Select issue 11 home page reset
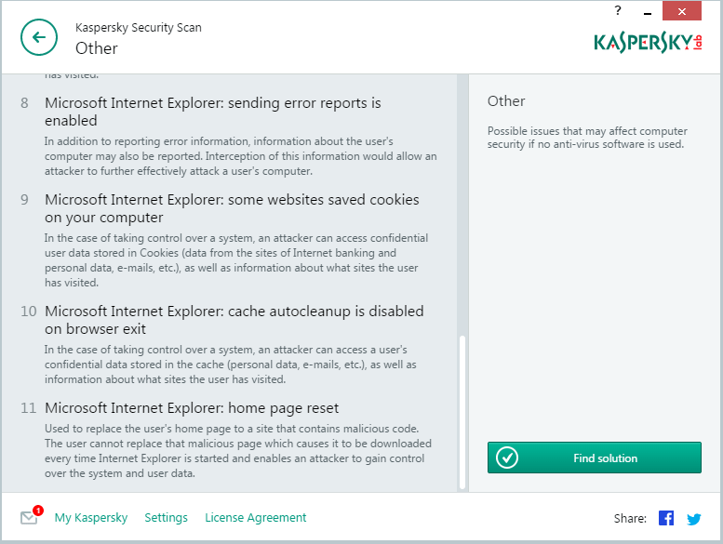723x544 pixels. pos(192,408)
